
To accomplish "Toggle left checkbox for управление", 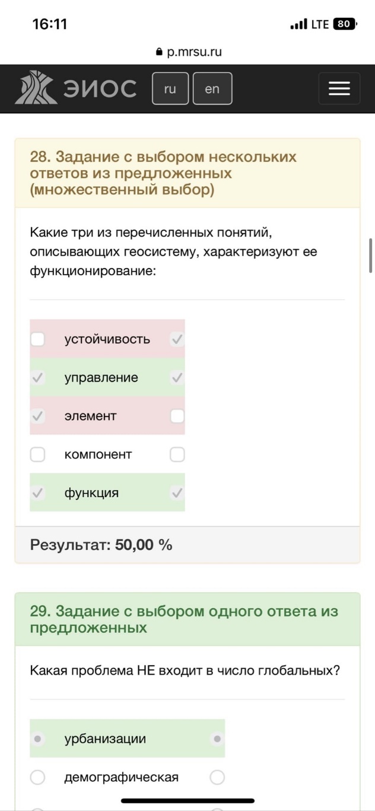I will (38, 378).
